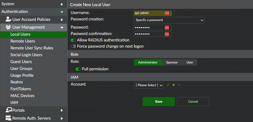Click the red icon in Password confirmation field
Viewport: 253px width, 122px height.
(167, 34)
